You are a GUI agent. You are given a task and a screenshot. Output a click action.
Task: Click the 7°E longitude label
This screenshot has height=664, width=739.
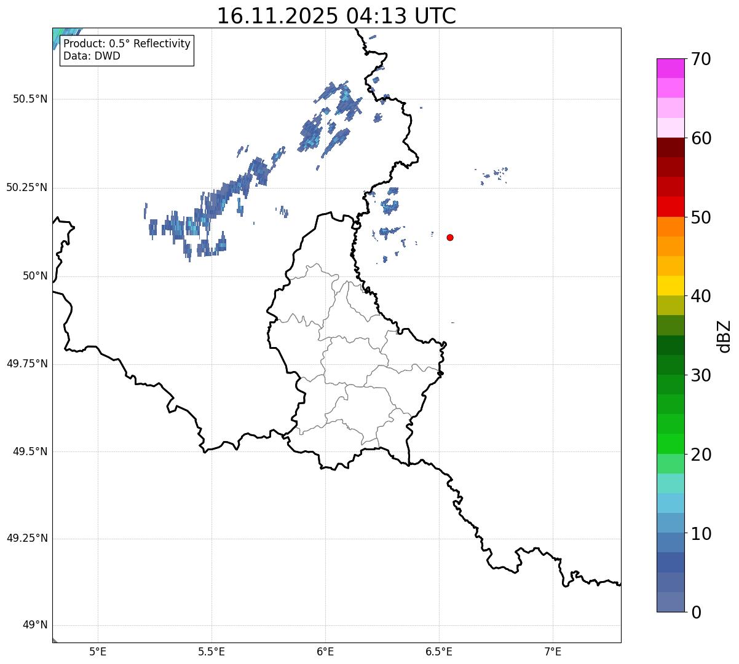pyautogui.click(x=553, y=651)
